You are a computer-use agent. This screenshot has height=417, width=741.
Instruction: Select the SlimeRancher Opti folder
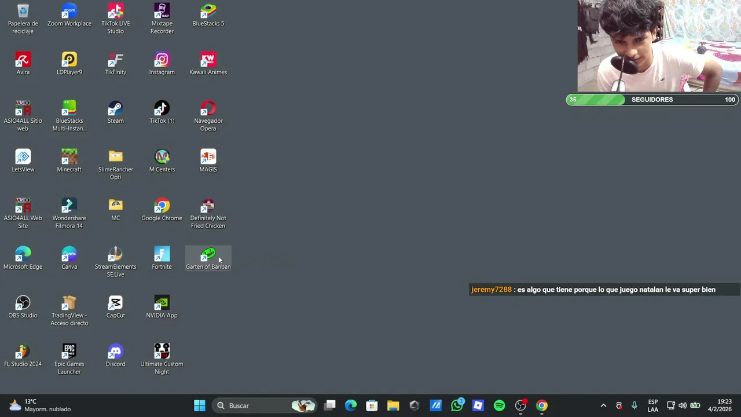pos(116,164)
